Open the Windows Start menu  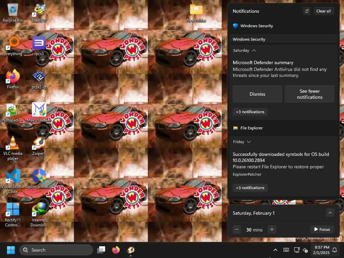[x=11, y=250]
